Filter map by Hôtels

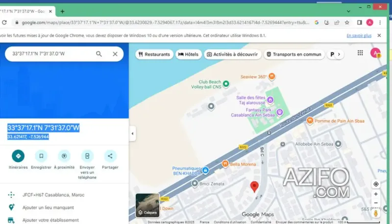click(x=189, y=54)
